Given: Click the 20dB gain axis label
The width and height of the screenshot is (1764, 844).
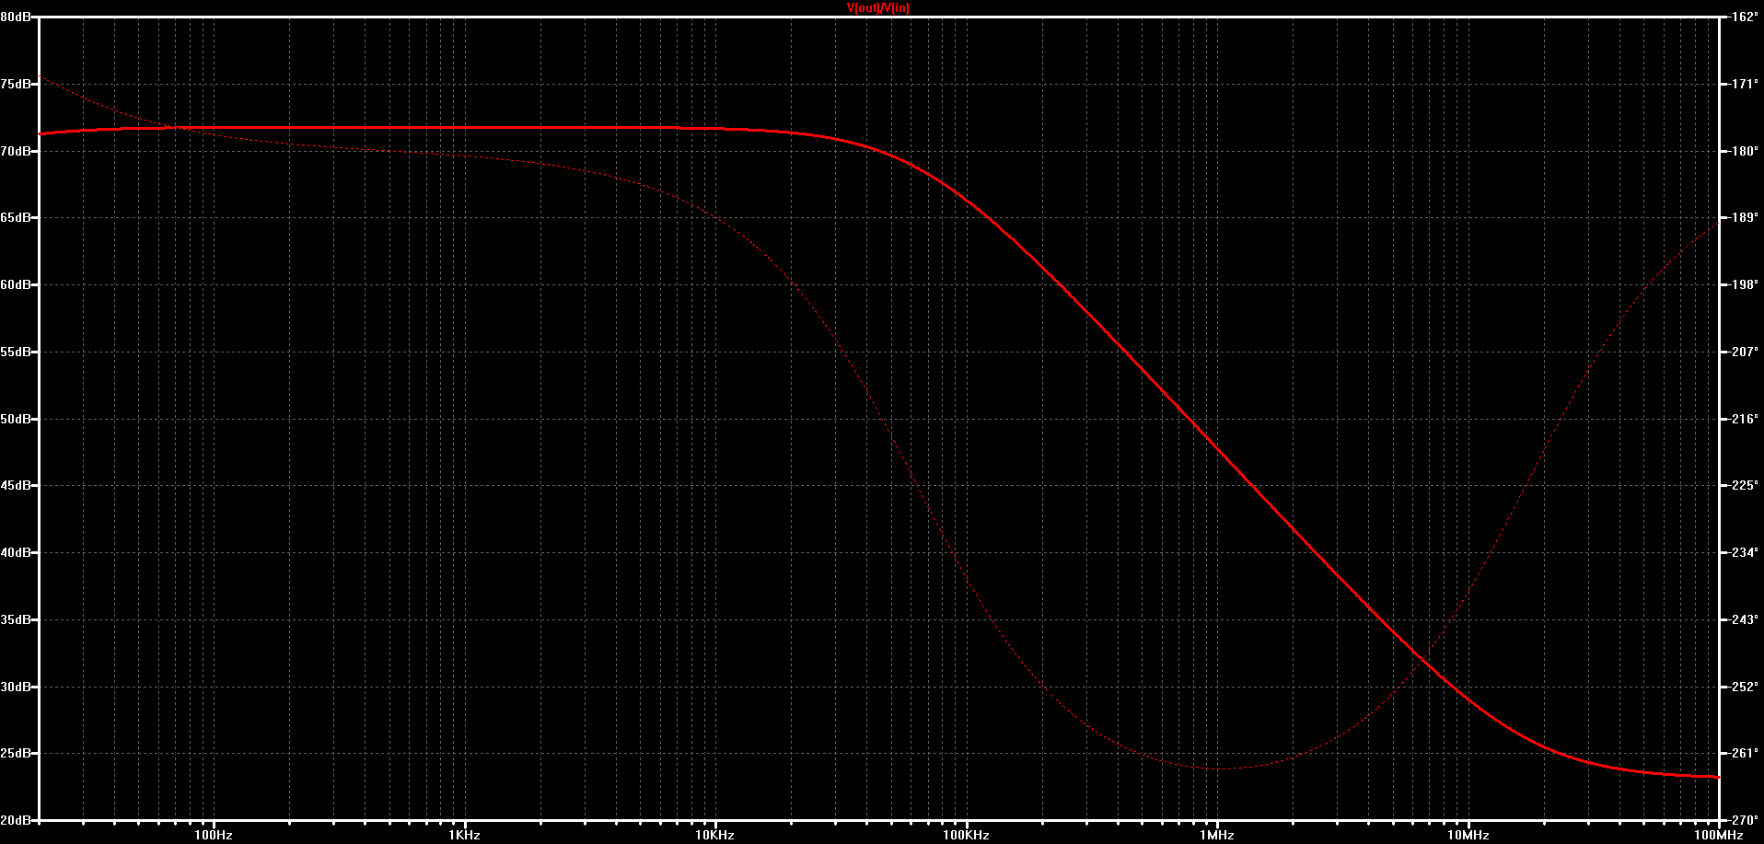Looking at the screenshot, I should (x=15, y=820).
